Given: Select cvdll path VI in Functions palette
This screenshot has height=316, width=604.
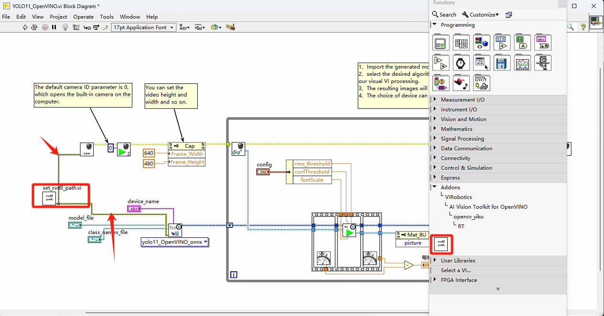Looking at the screenshot, I should (441, 245).
